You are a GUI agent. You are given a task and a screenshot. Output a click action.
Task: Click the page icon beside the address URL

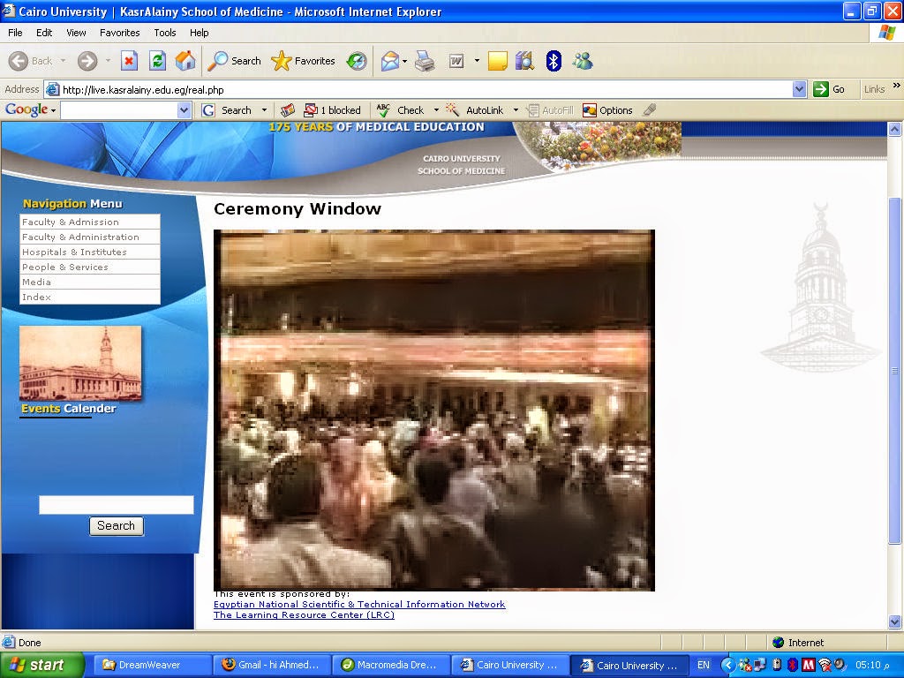pyautogui.click(x=52, y=89)
